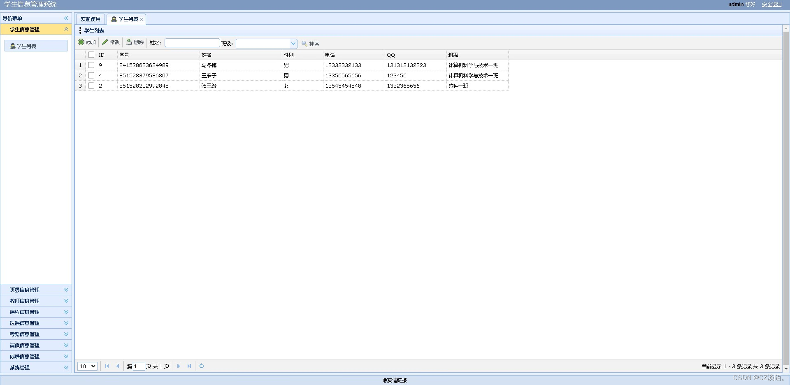The image size is (790, 385).
Task: Check the row for 张三纷
Action: coord(91,86)
